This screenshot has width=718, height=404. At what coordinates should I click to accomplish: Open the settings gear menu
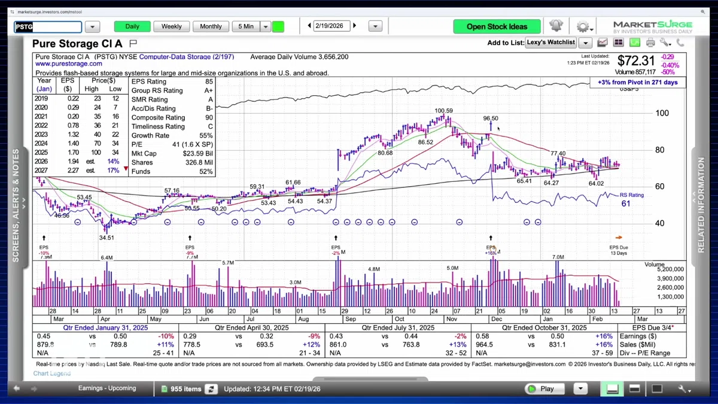[583, 26]
